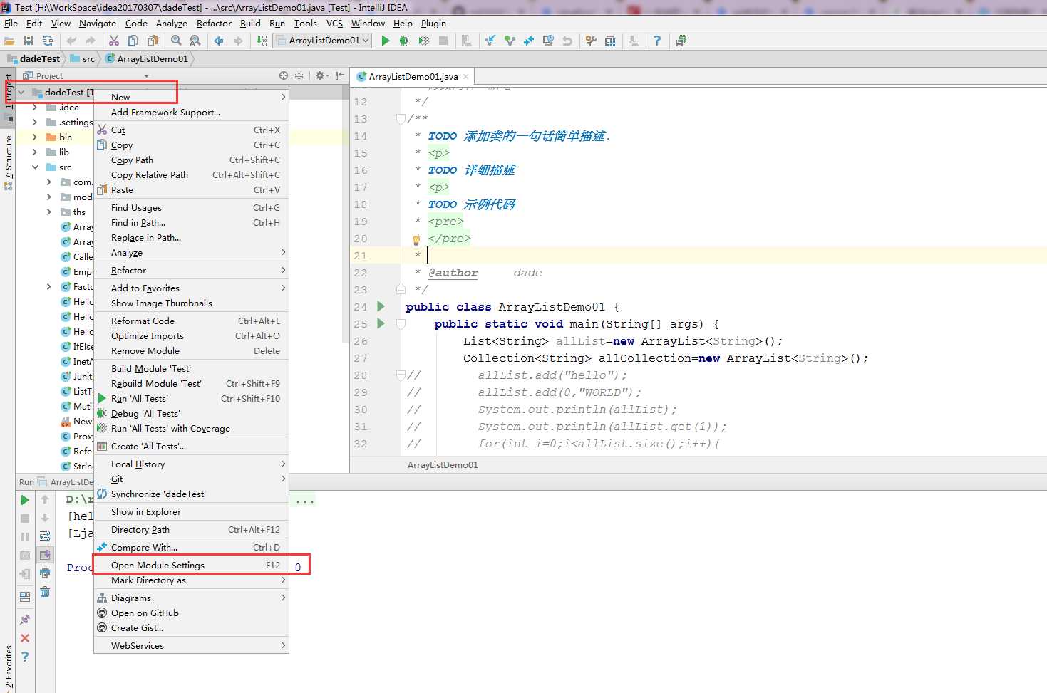Image resolution: width=1047 pixels, height=693 pixels.
Task: Expand the bin folder in project tree
Action: coord(35,137)
